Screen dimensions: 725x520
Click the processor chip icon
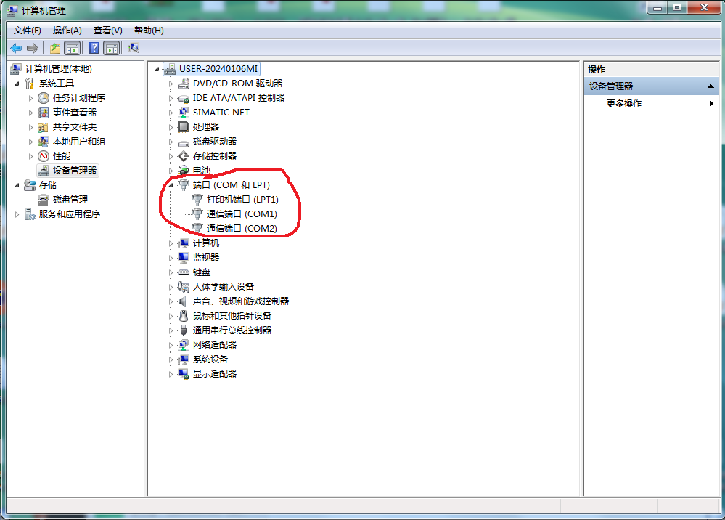pyautogui.click(x=184, y=127)
